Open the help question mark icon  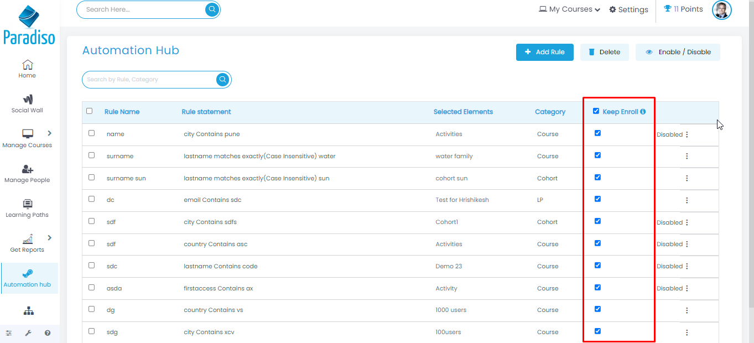tap(48, 333)
